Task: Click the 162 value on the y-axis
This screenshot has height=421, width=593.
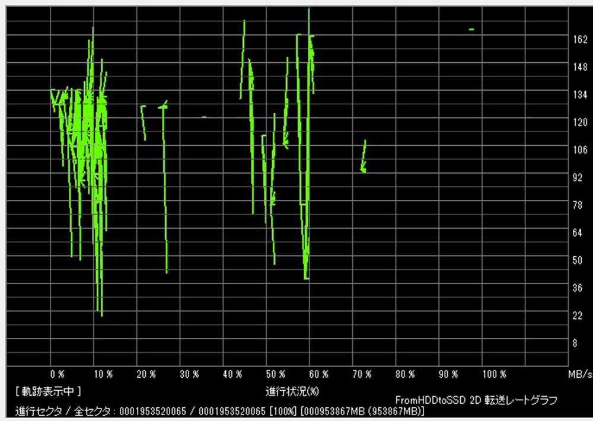Action: (x=579, y=40)
